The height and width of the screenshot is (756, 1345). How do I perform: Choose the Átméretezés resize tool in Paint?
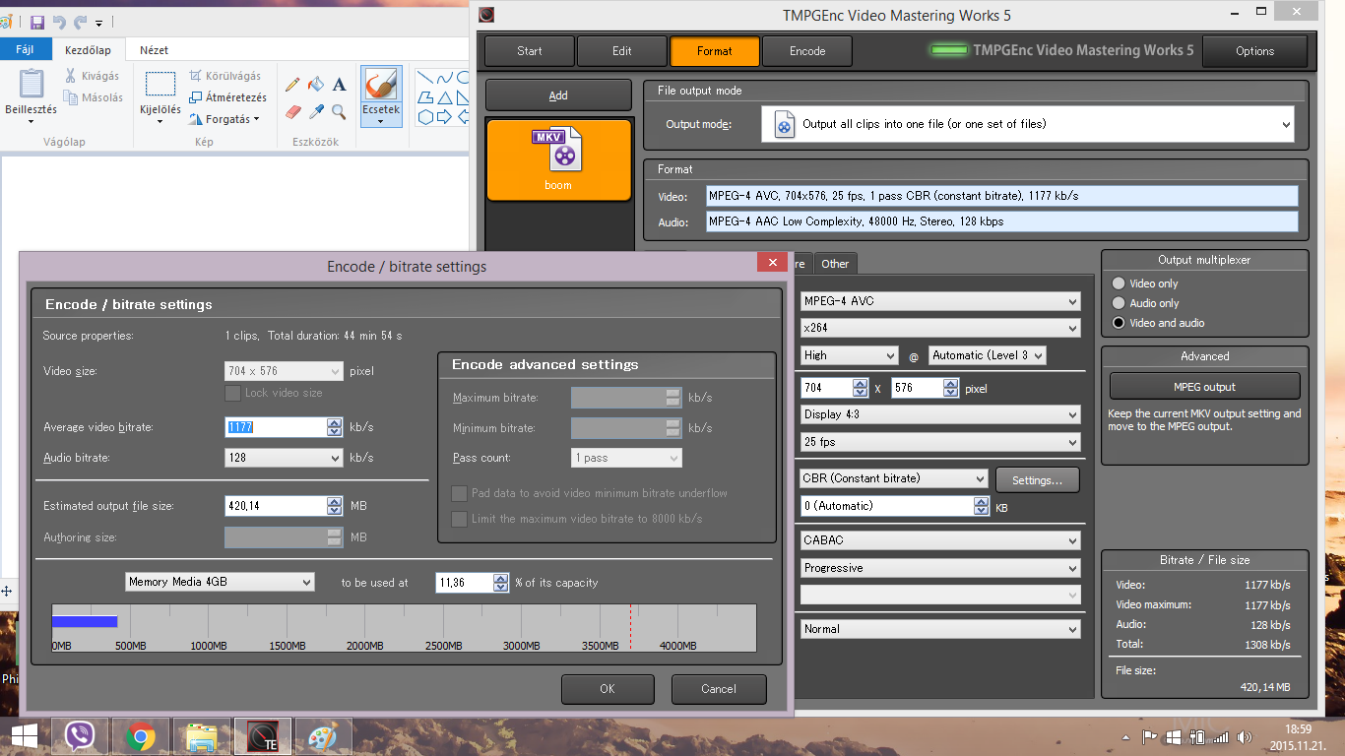[227, 97]
